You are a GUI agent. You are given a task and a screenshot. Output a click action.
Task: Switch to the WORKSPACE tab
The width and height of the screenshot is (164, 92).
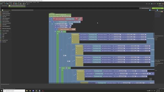[x=4, y=6]
